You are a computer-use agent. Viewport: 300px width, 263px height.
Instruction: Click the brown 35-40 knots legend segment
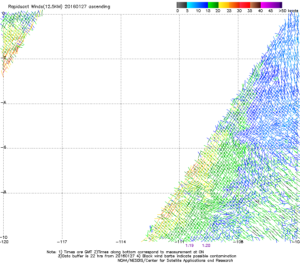pyautogui.click(x=255, y=5)
